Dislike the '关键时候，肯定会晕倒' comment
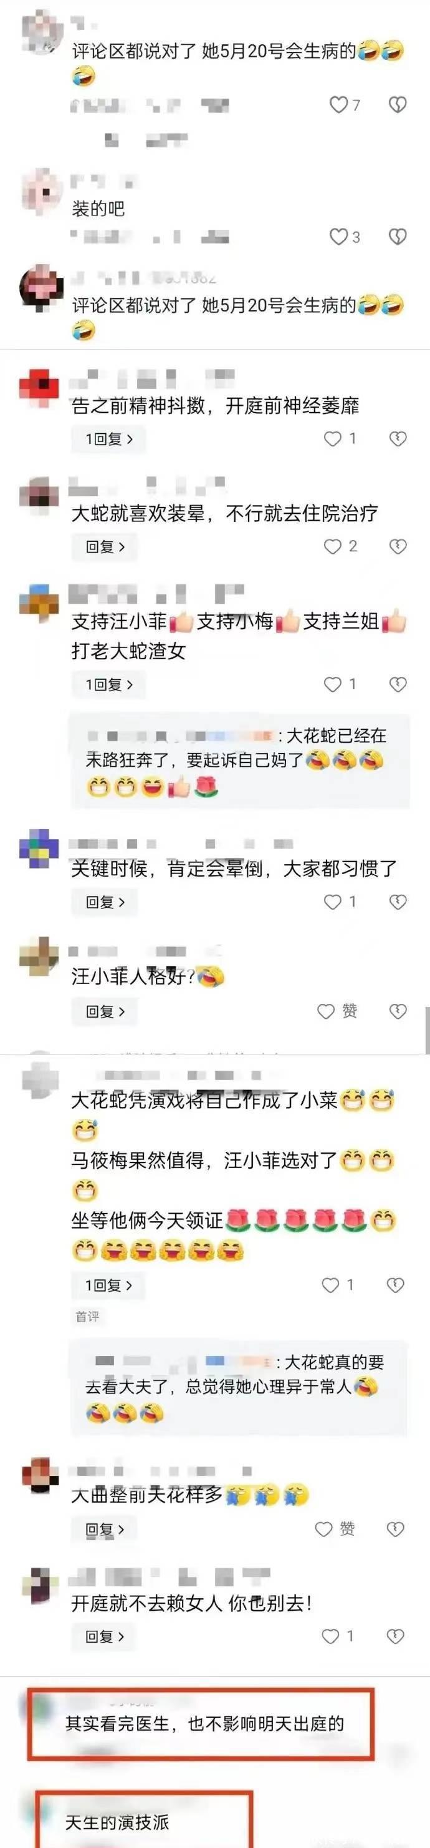 (x=398, y=902)
